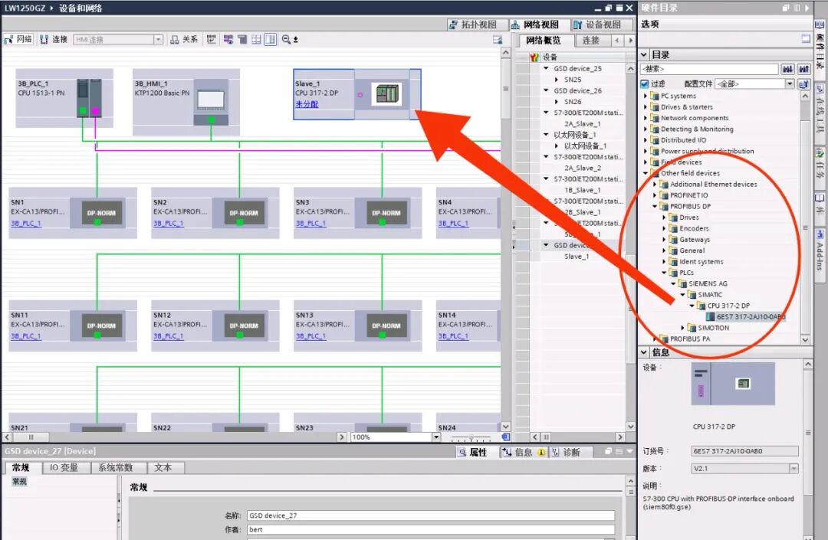
Task: Click the 选项 palette mode icon
Action: tap(805, 39)
